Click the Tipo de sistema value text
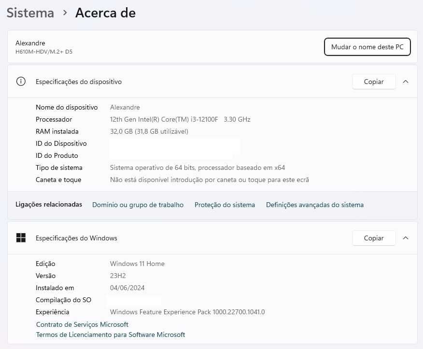This screenshot has width=423, height=349. (197, 168)
